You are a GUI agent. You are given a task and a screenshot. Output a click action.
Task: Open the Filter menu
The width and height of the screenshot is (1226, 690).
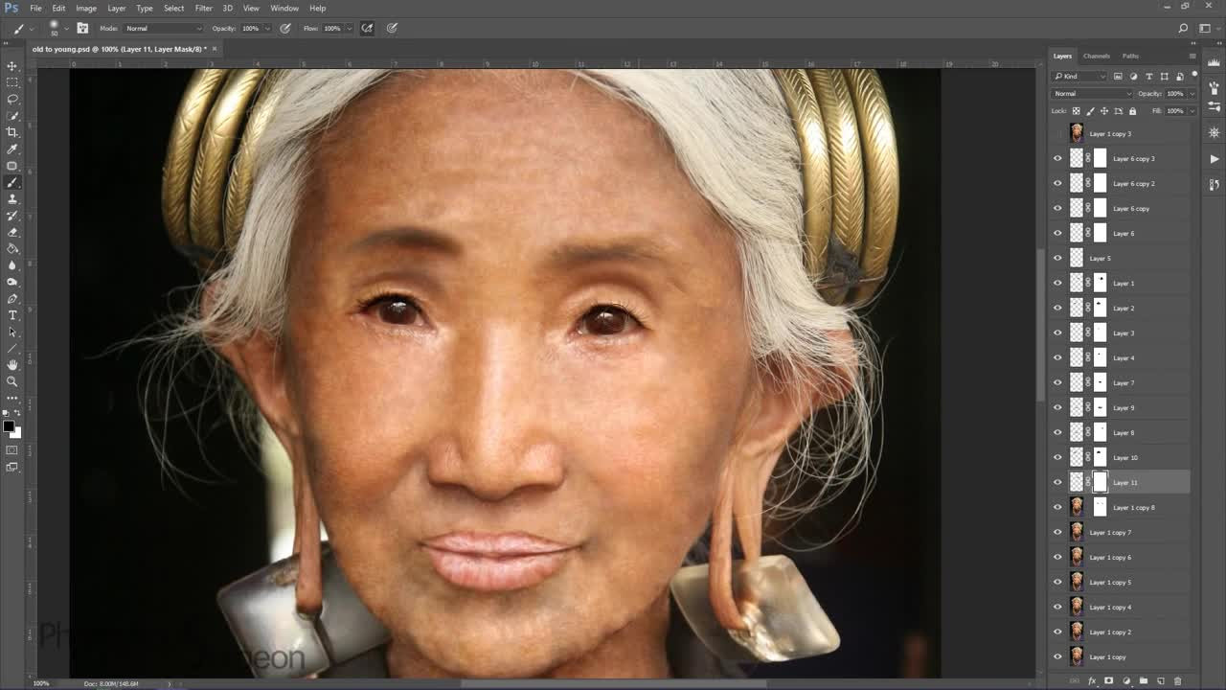tap(203, 8)
